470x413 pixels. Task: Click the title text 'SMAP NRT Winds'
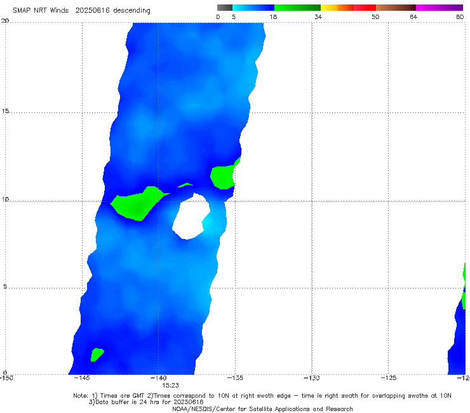pos(41,11)
